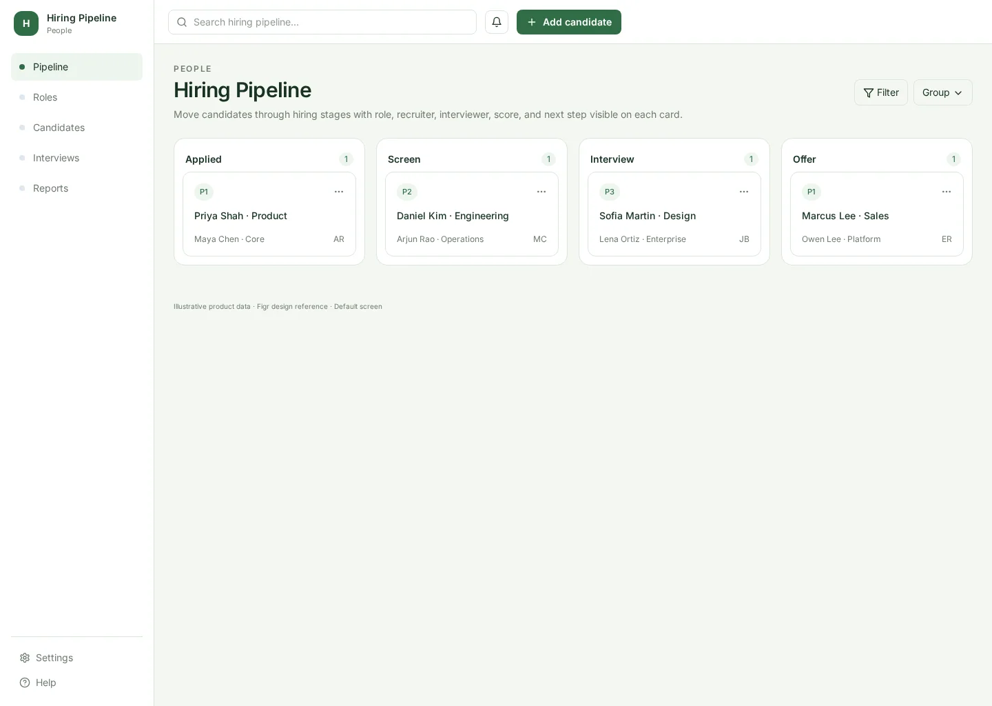Screen dimensions: 992x706
Task: Click the Lena Ortiz · Enterprise text
Action: click(643, 239)
